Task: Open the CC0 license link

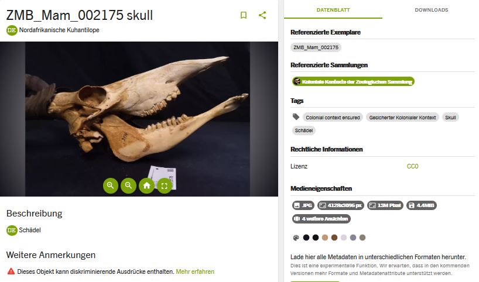Action: pos(412,166)
